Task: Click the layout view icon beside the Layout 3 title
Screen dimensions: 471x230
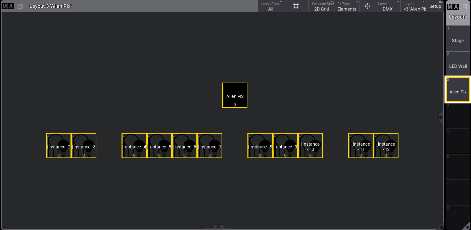Action: pyautogui.click(x=20, y=6)
